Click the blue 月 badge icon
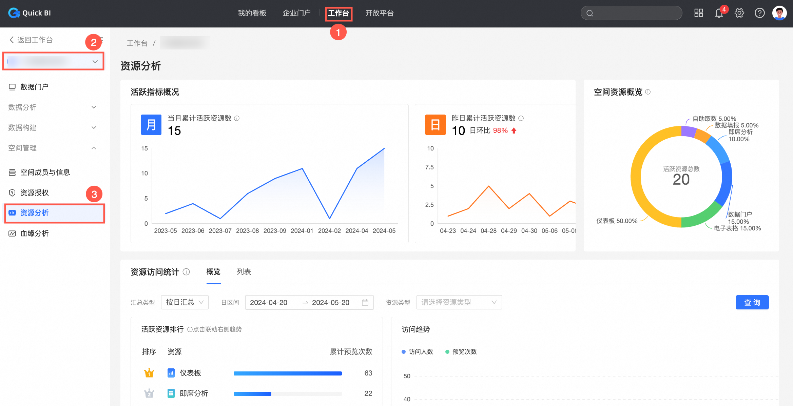793x406 pixels. pyautogui.click(x=151, y=125)
